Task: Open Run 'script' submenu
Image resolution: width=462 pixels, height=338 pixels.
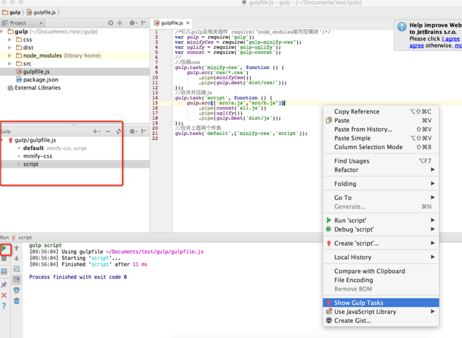Action: [x=381, y=220]
